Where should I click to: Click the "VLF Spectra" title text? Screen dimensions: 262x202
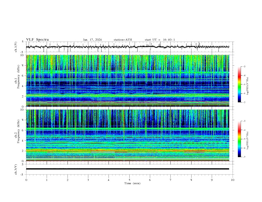[x=37, y=40]
